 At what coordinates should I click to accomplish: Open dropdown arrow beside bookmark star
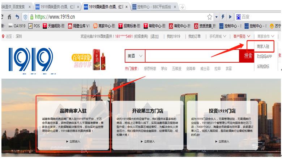(x=217, y=17)
